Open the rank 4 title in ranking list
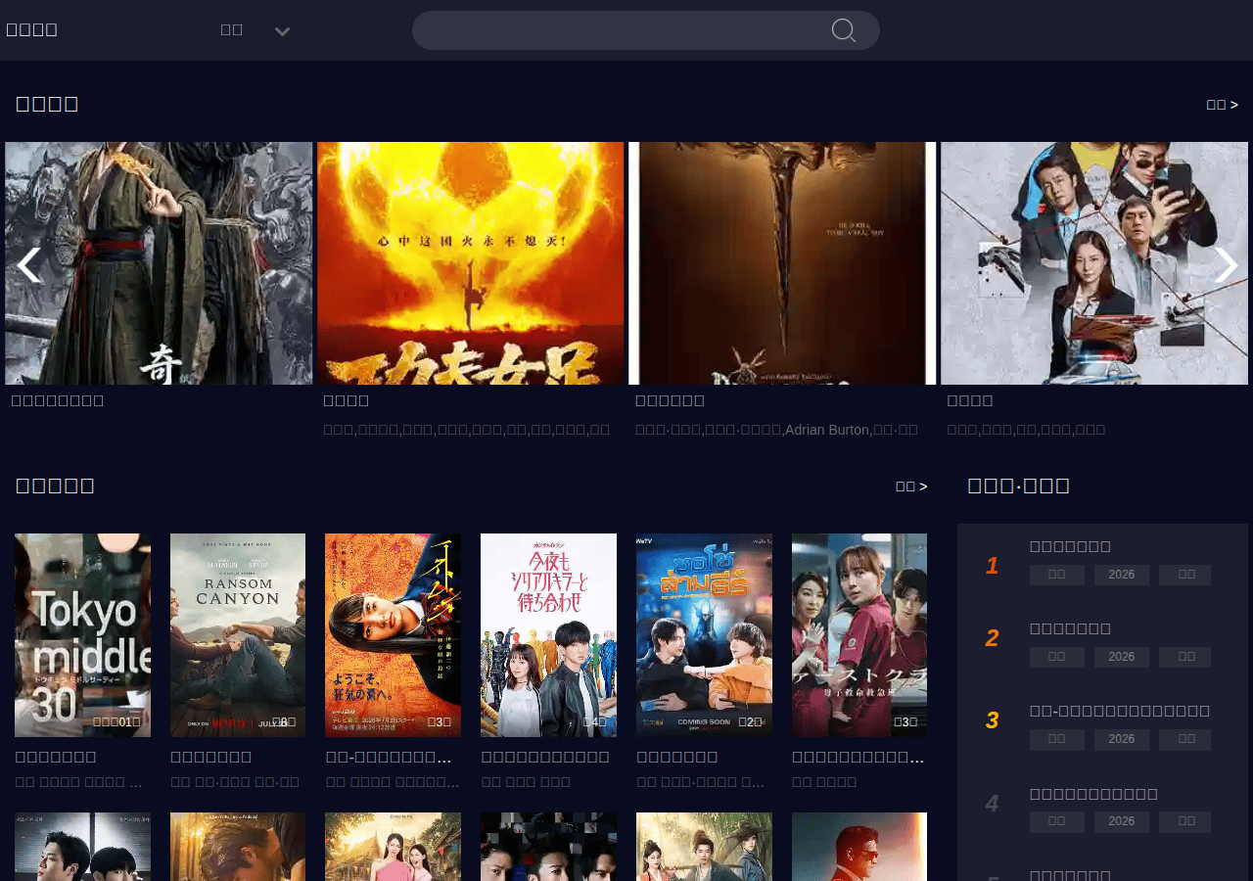 tap(1093, 794)
